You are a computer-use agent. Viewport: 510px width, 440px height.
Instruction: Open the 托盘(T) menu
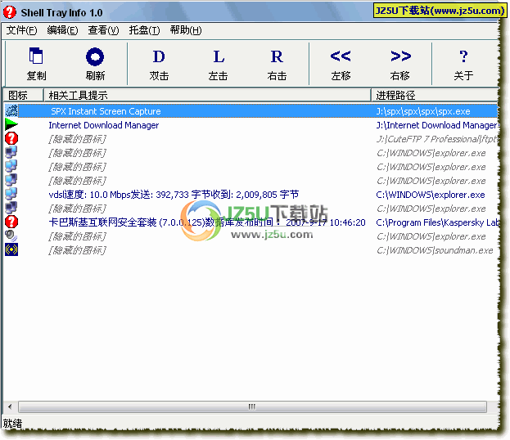tap(144, 30)
